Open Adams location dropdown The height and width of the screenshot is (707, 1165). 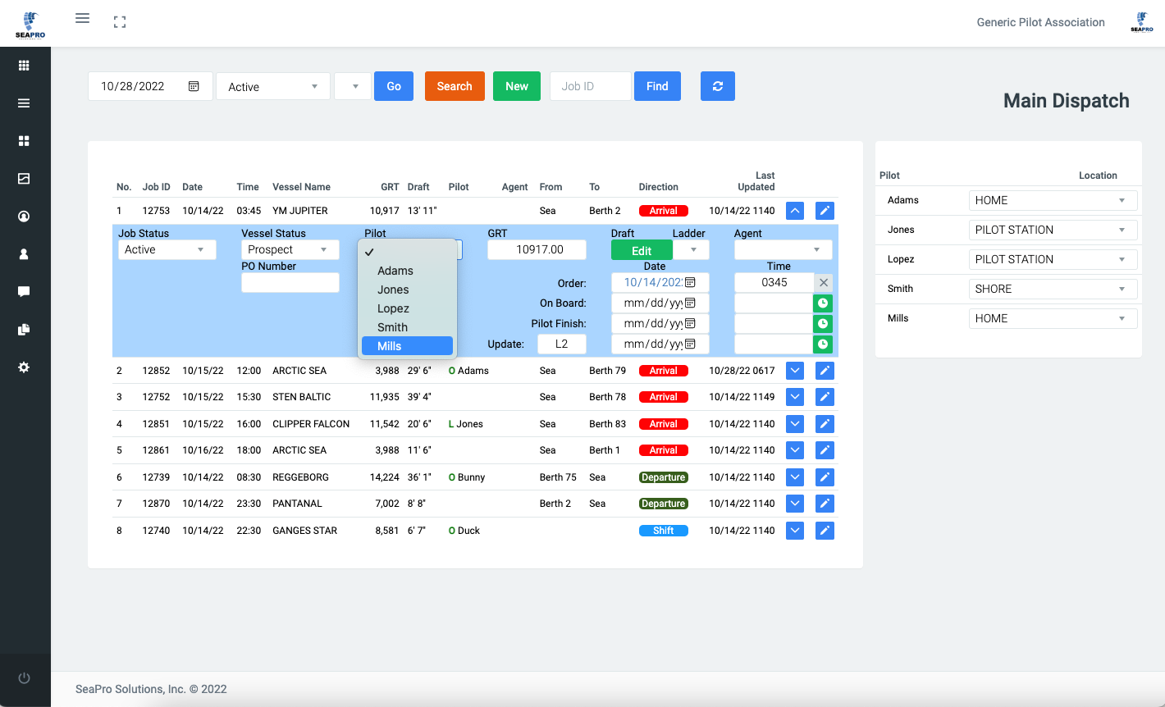pos(1053,200)
